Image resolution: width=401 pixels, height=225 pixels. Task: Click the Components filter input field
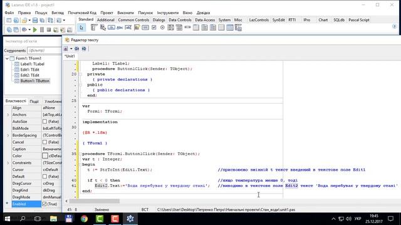coord(44,51)
